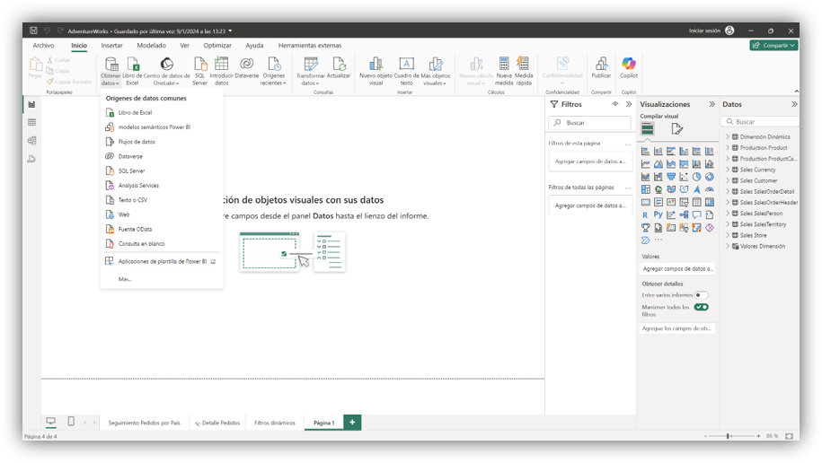Add a new page with plus button

tap(352, 422)
